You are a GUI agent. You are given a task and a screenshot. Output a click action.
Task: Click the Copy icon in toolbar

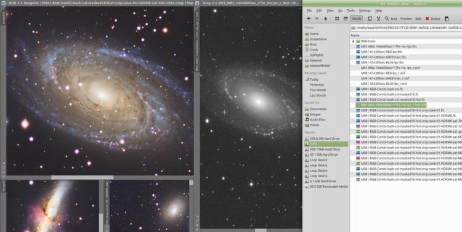coord(370,18)
